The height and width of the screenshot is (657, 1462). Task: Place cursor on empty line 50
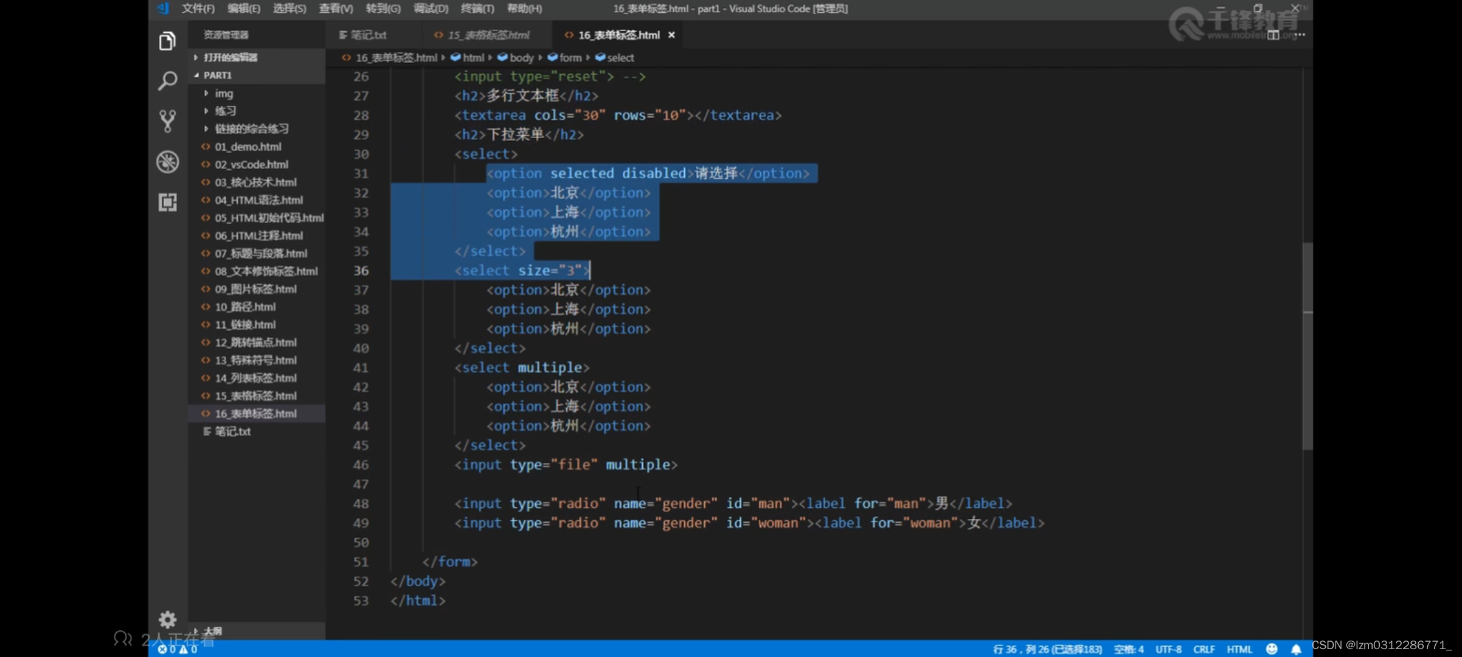tap(845, 543)
